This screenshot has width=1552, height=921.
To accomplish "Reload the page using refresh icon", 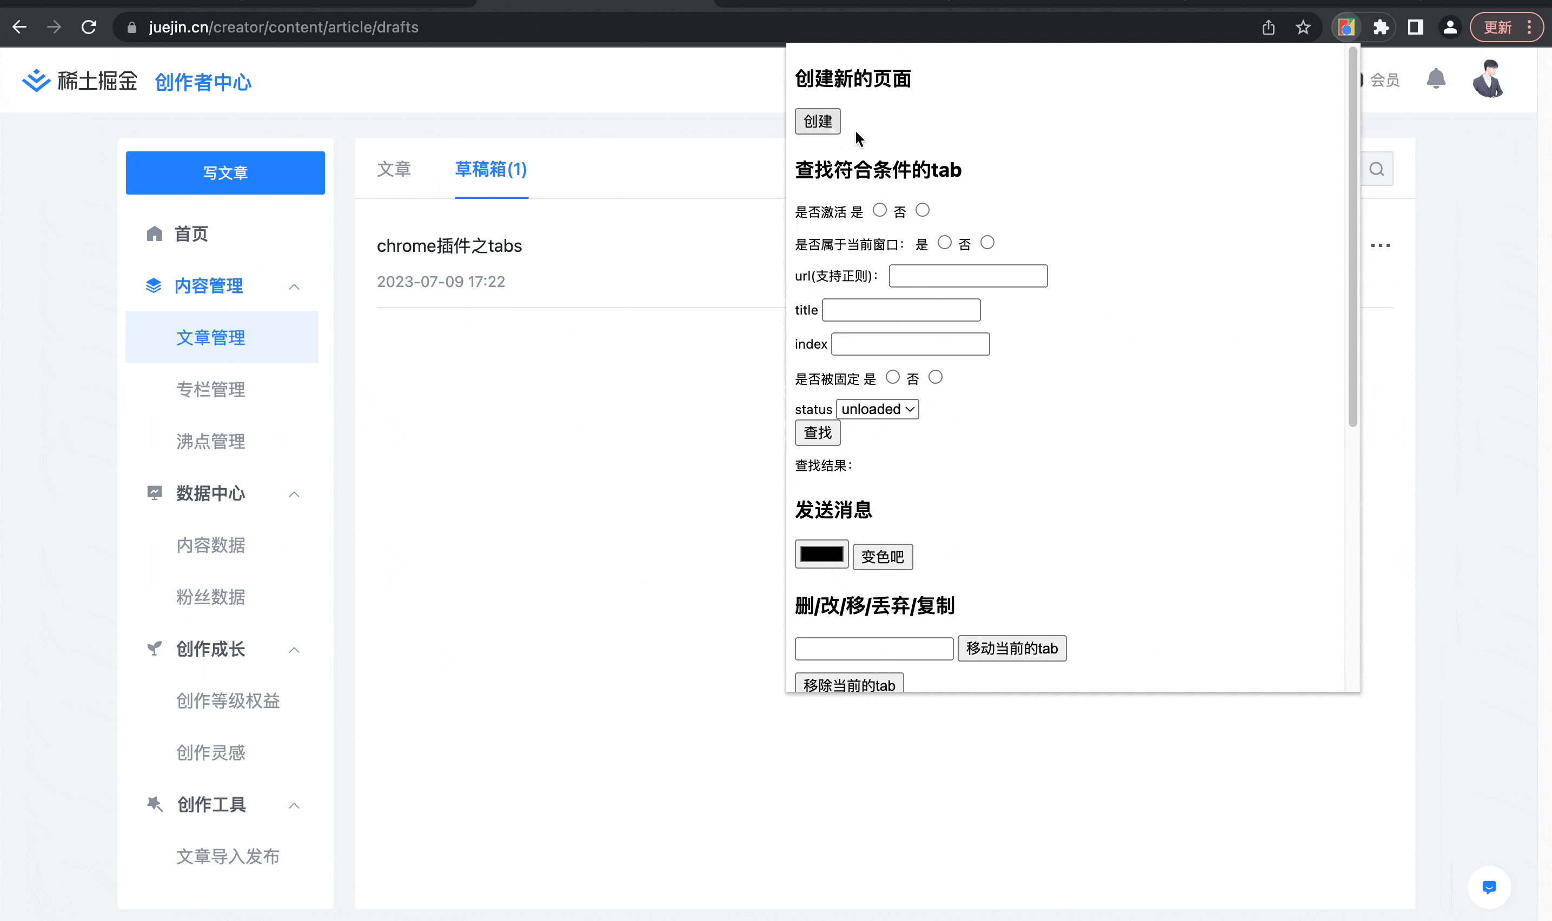I will (x=89, y=28).
